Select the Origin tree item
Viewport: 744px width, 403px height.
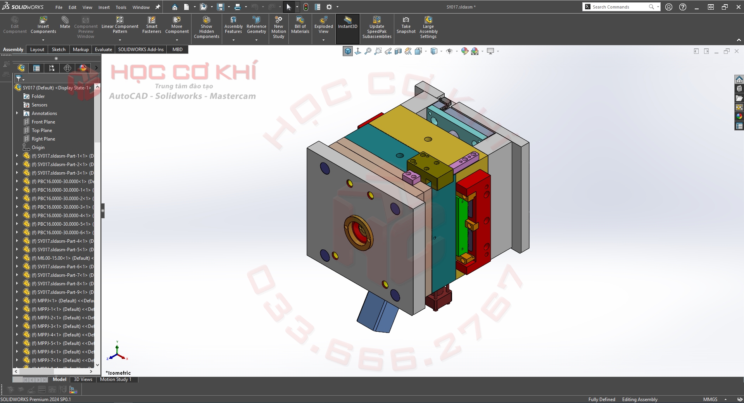coord(38,147)
